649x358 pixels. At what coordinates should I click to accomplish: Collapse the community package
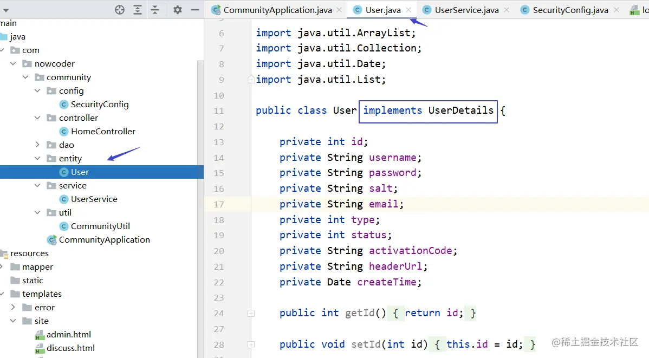point(25,77)
